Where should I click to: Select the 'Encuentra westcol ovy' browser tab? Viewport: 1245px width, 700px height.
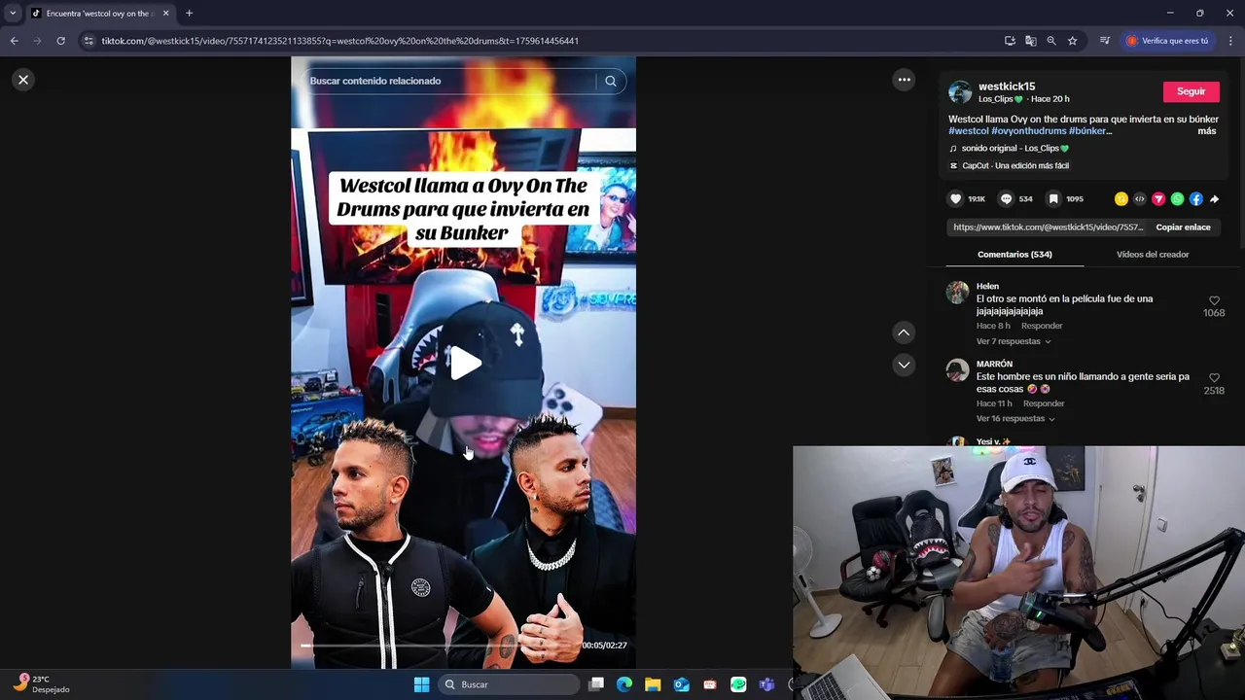[99, 14]
